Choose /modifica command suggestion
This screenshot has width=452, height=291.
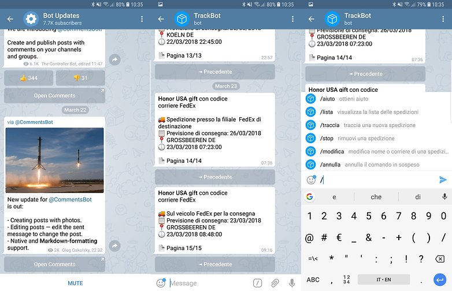376,151
